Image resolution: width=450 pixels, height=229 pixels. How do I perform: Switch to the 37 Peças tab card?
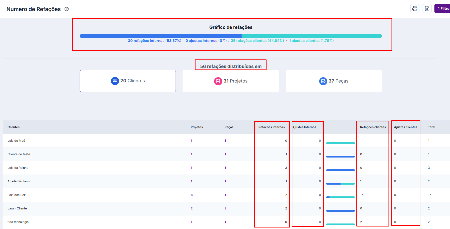[x=334, y=81]
